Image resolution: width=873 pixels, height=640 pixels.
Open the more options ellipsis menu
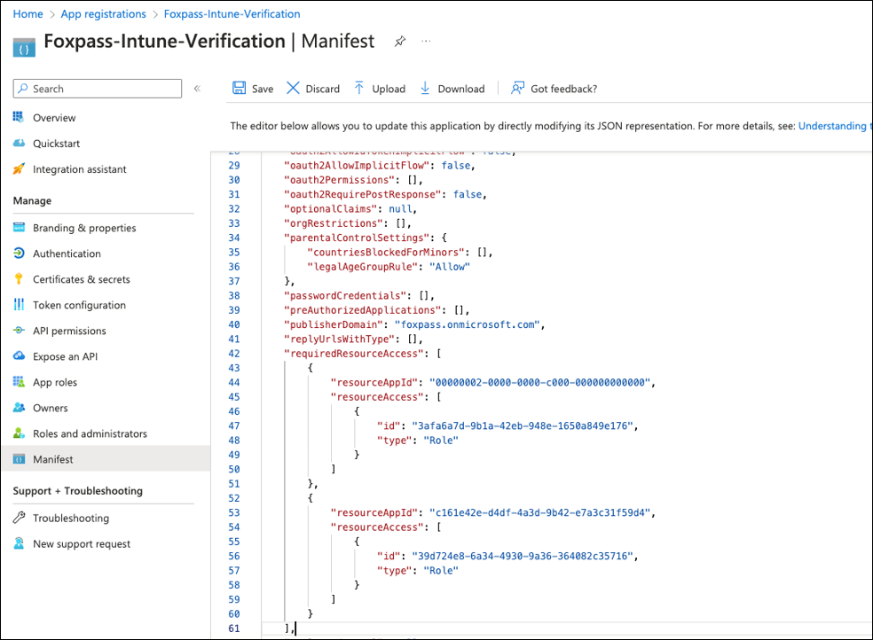pyautogui.click(x=426, y=42)
